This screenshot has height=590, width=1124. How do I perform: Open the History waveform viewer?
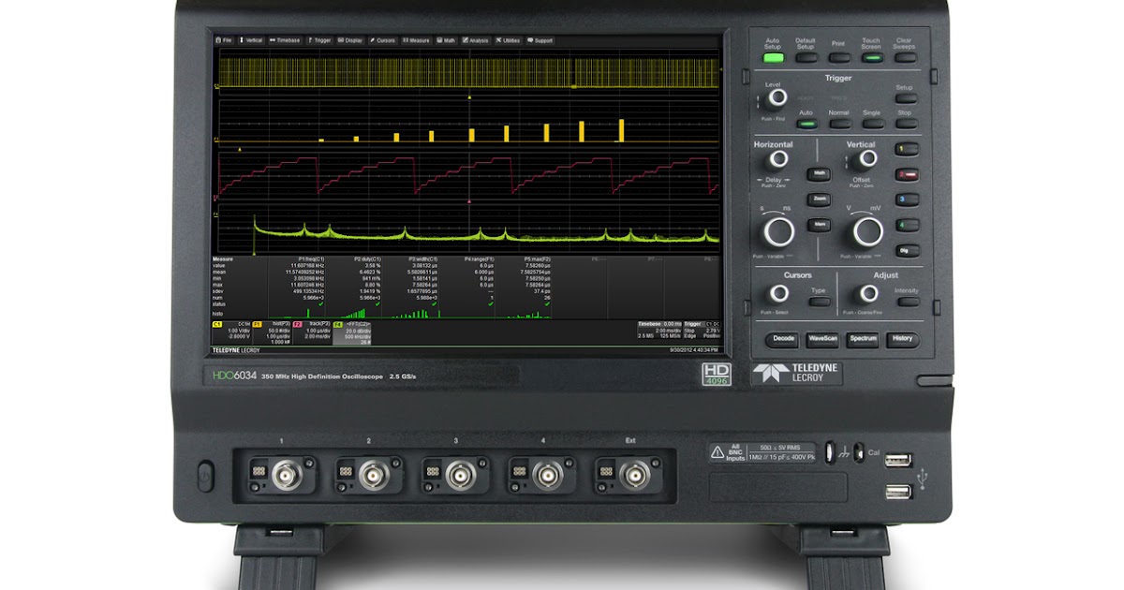tap(903, 339)
